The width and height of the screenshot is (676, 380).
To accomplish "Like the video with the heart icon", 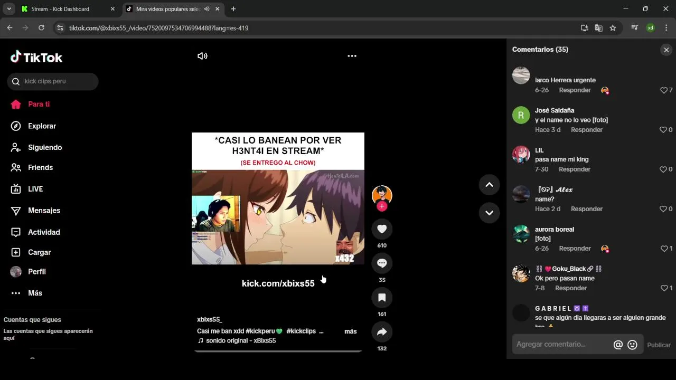I will click(x=382, y=229).
